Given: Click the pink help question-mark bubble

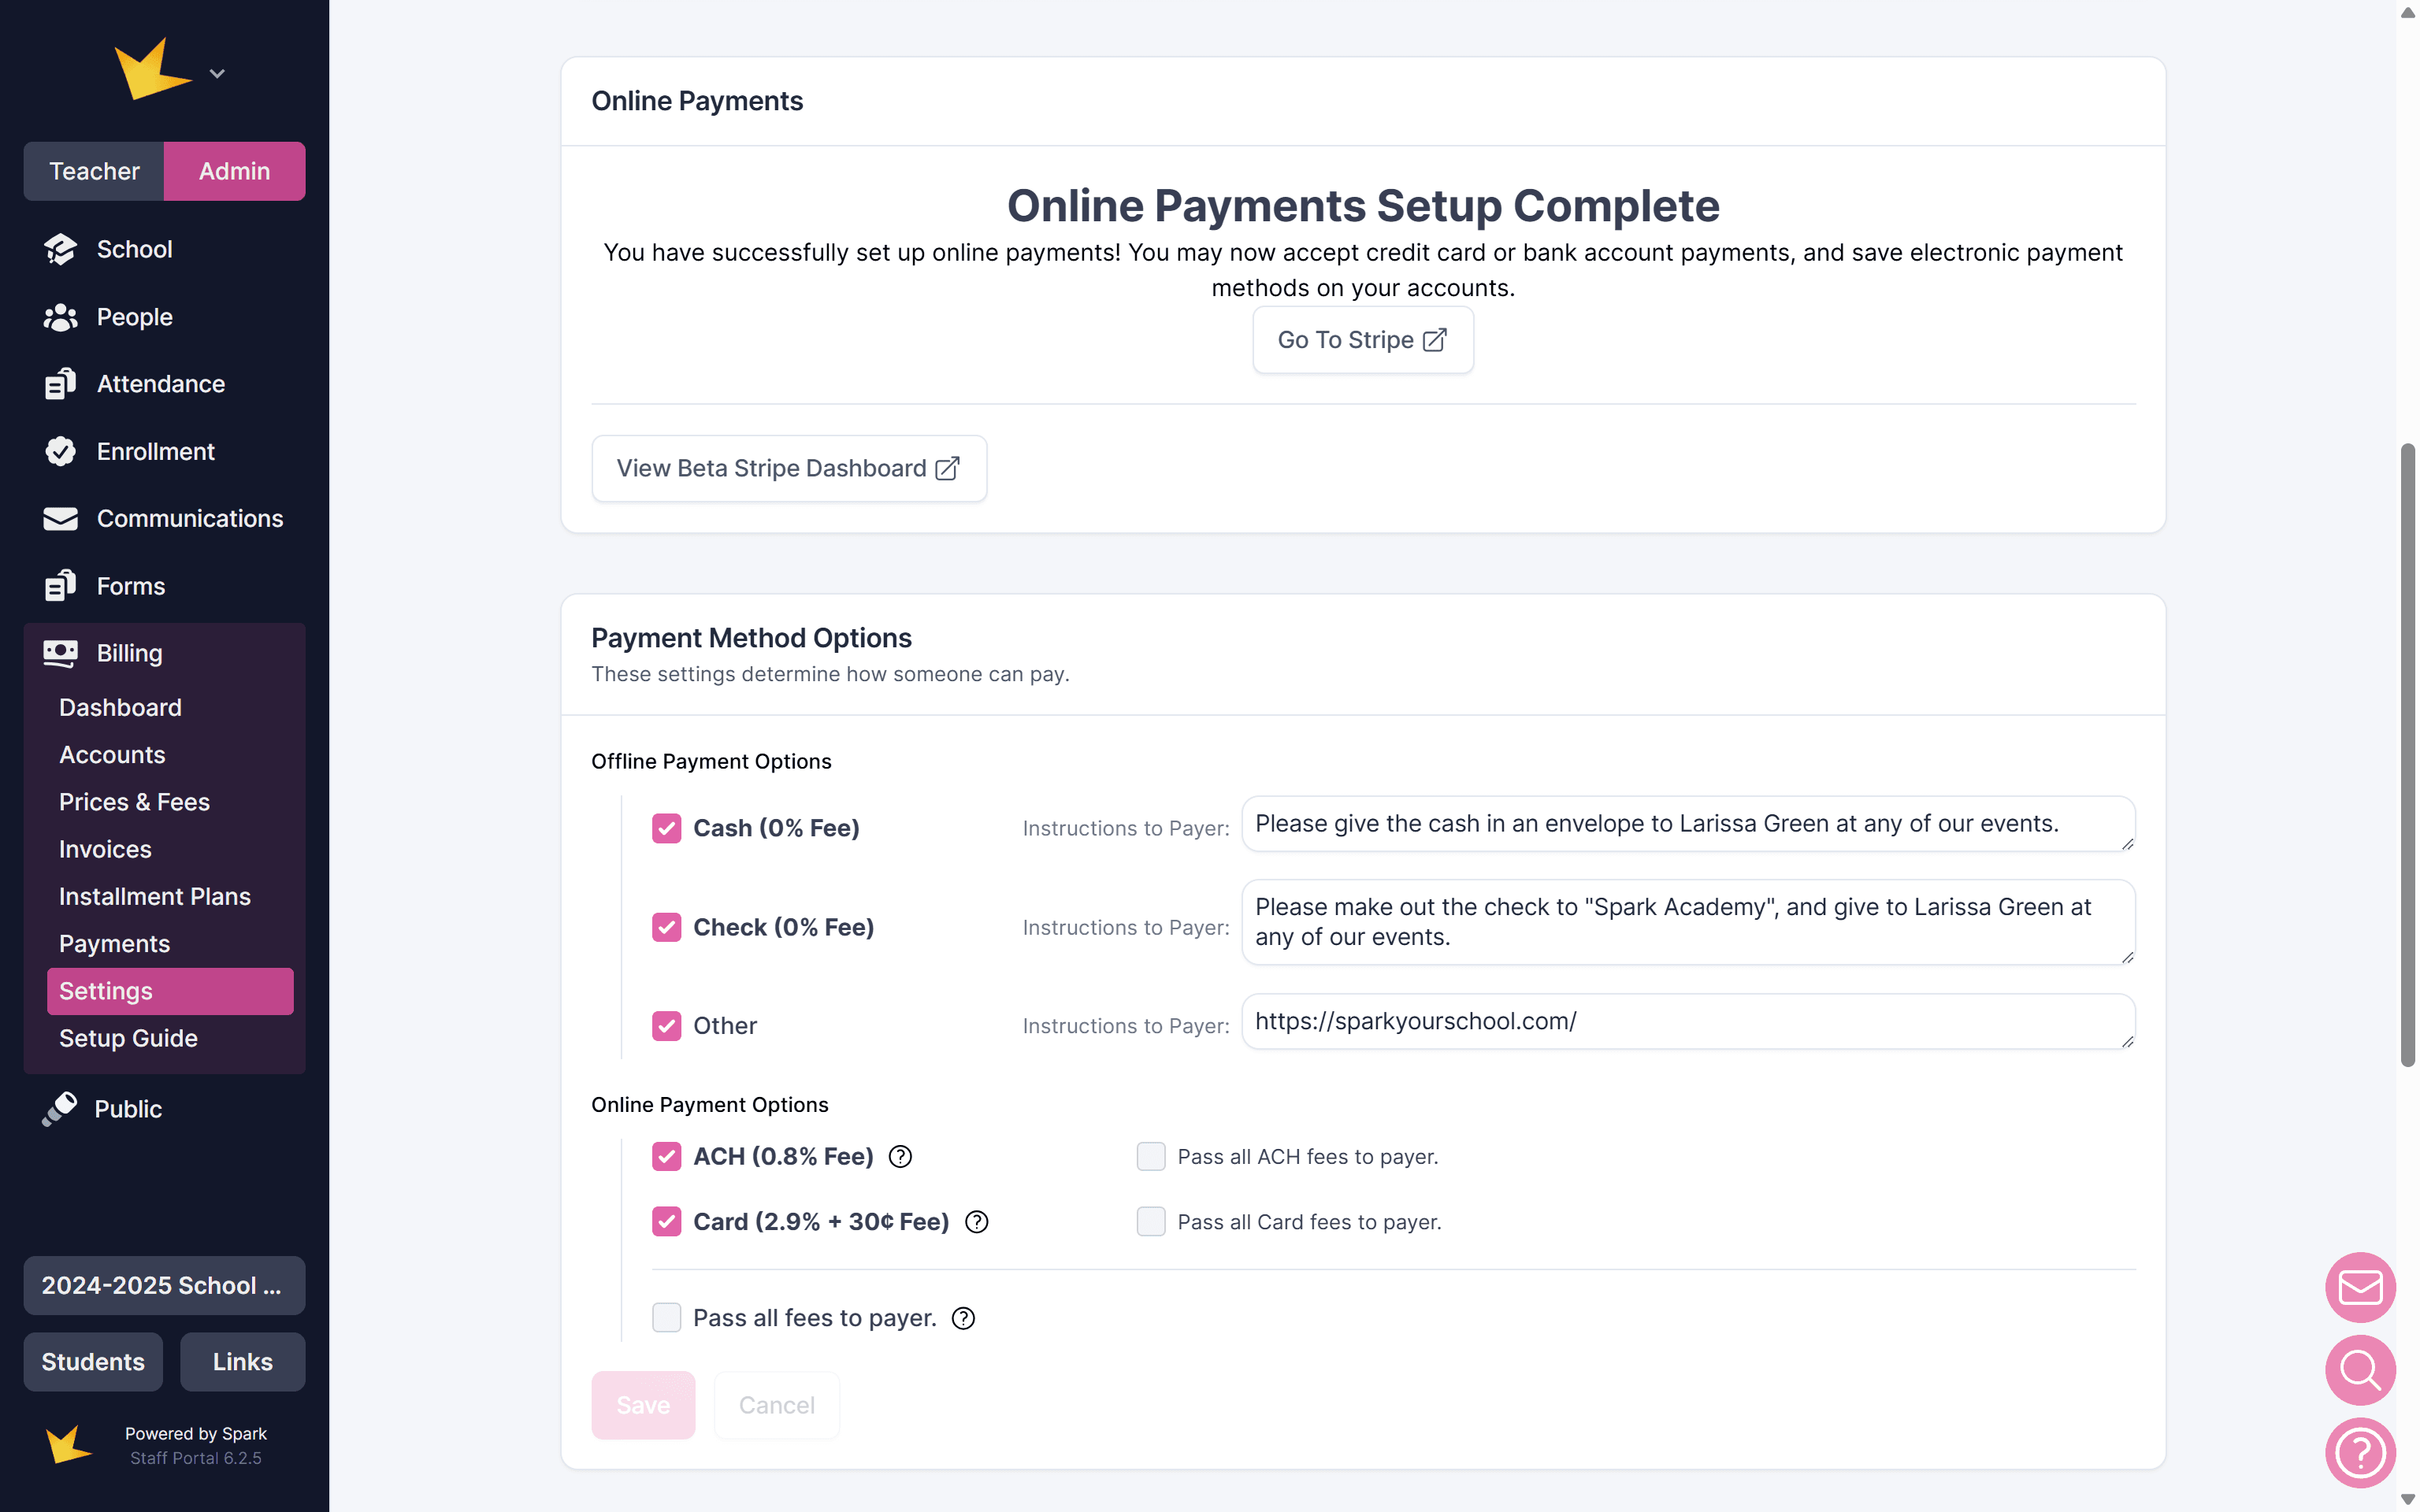Looking at the screenshot, I should click(2359, 1453).
